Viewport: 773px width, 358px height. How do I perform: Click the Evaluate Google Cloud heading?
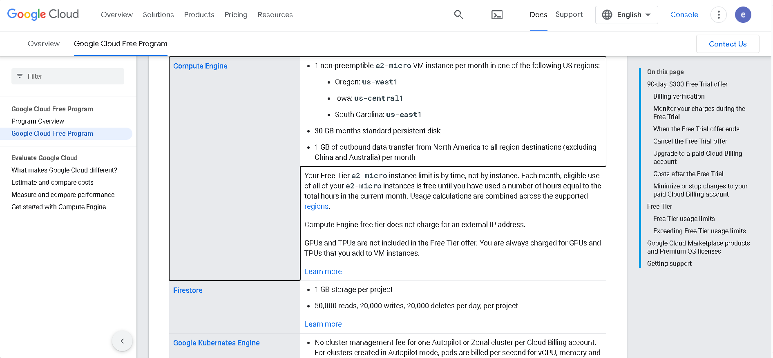(45, 158)
